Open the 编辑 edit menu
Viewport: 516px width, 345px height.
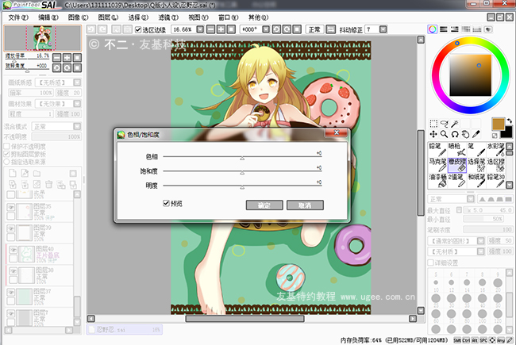[48, 17]
